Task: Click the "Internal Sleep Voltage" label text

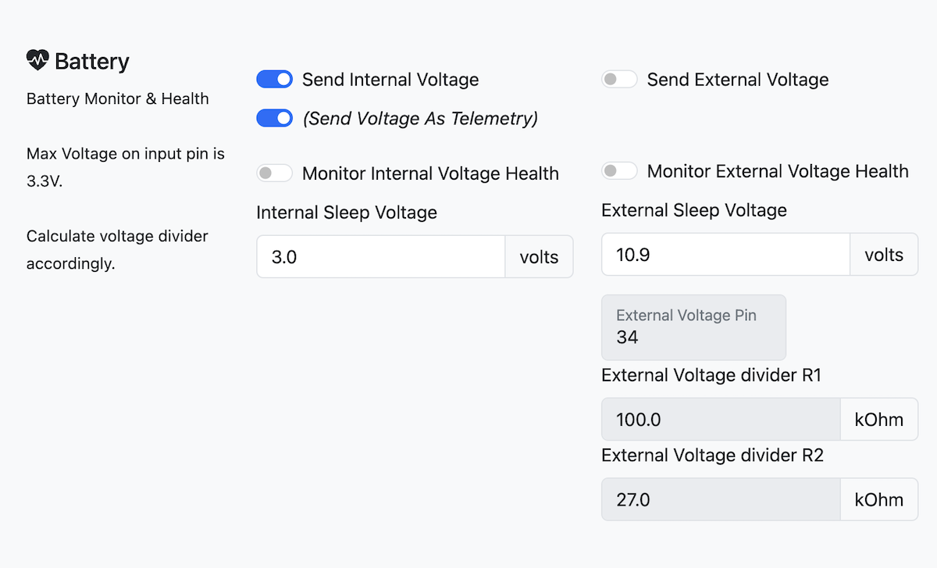Action: point(347,212)
